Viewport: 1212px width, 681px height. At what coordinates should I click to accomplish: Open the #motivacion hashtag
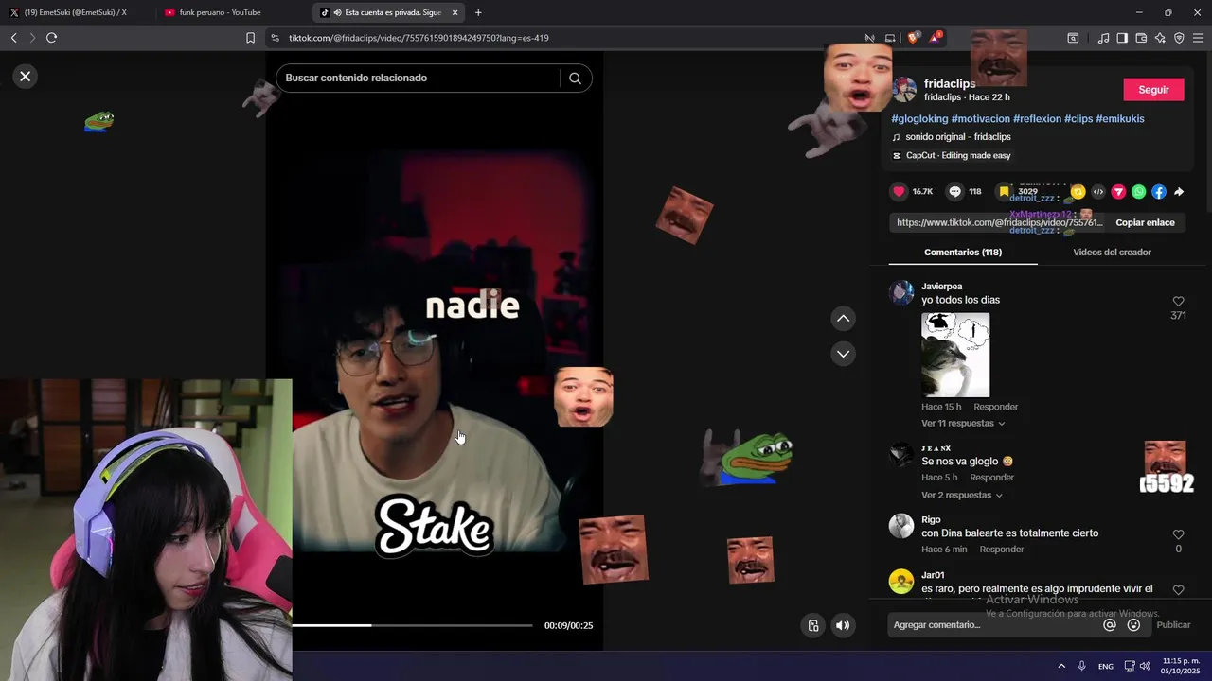point(980,119)
